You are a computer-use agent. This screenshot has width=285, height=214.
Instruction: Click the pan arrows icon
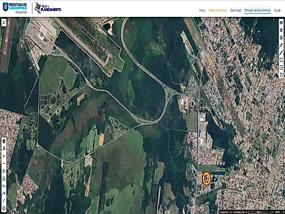click(x=3, y=171)
